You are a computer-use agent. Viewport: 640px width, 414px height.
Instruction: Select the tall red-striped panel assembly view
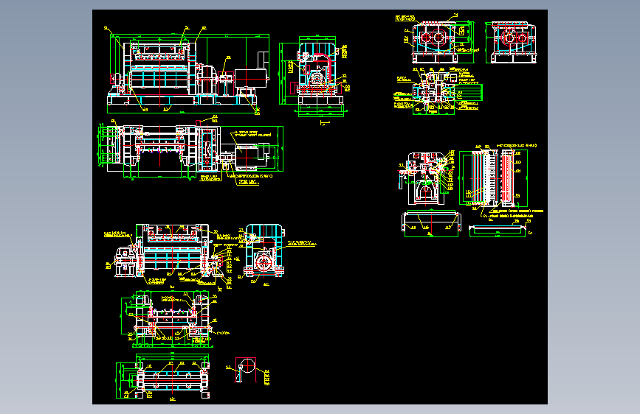point(494,178)
